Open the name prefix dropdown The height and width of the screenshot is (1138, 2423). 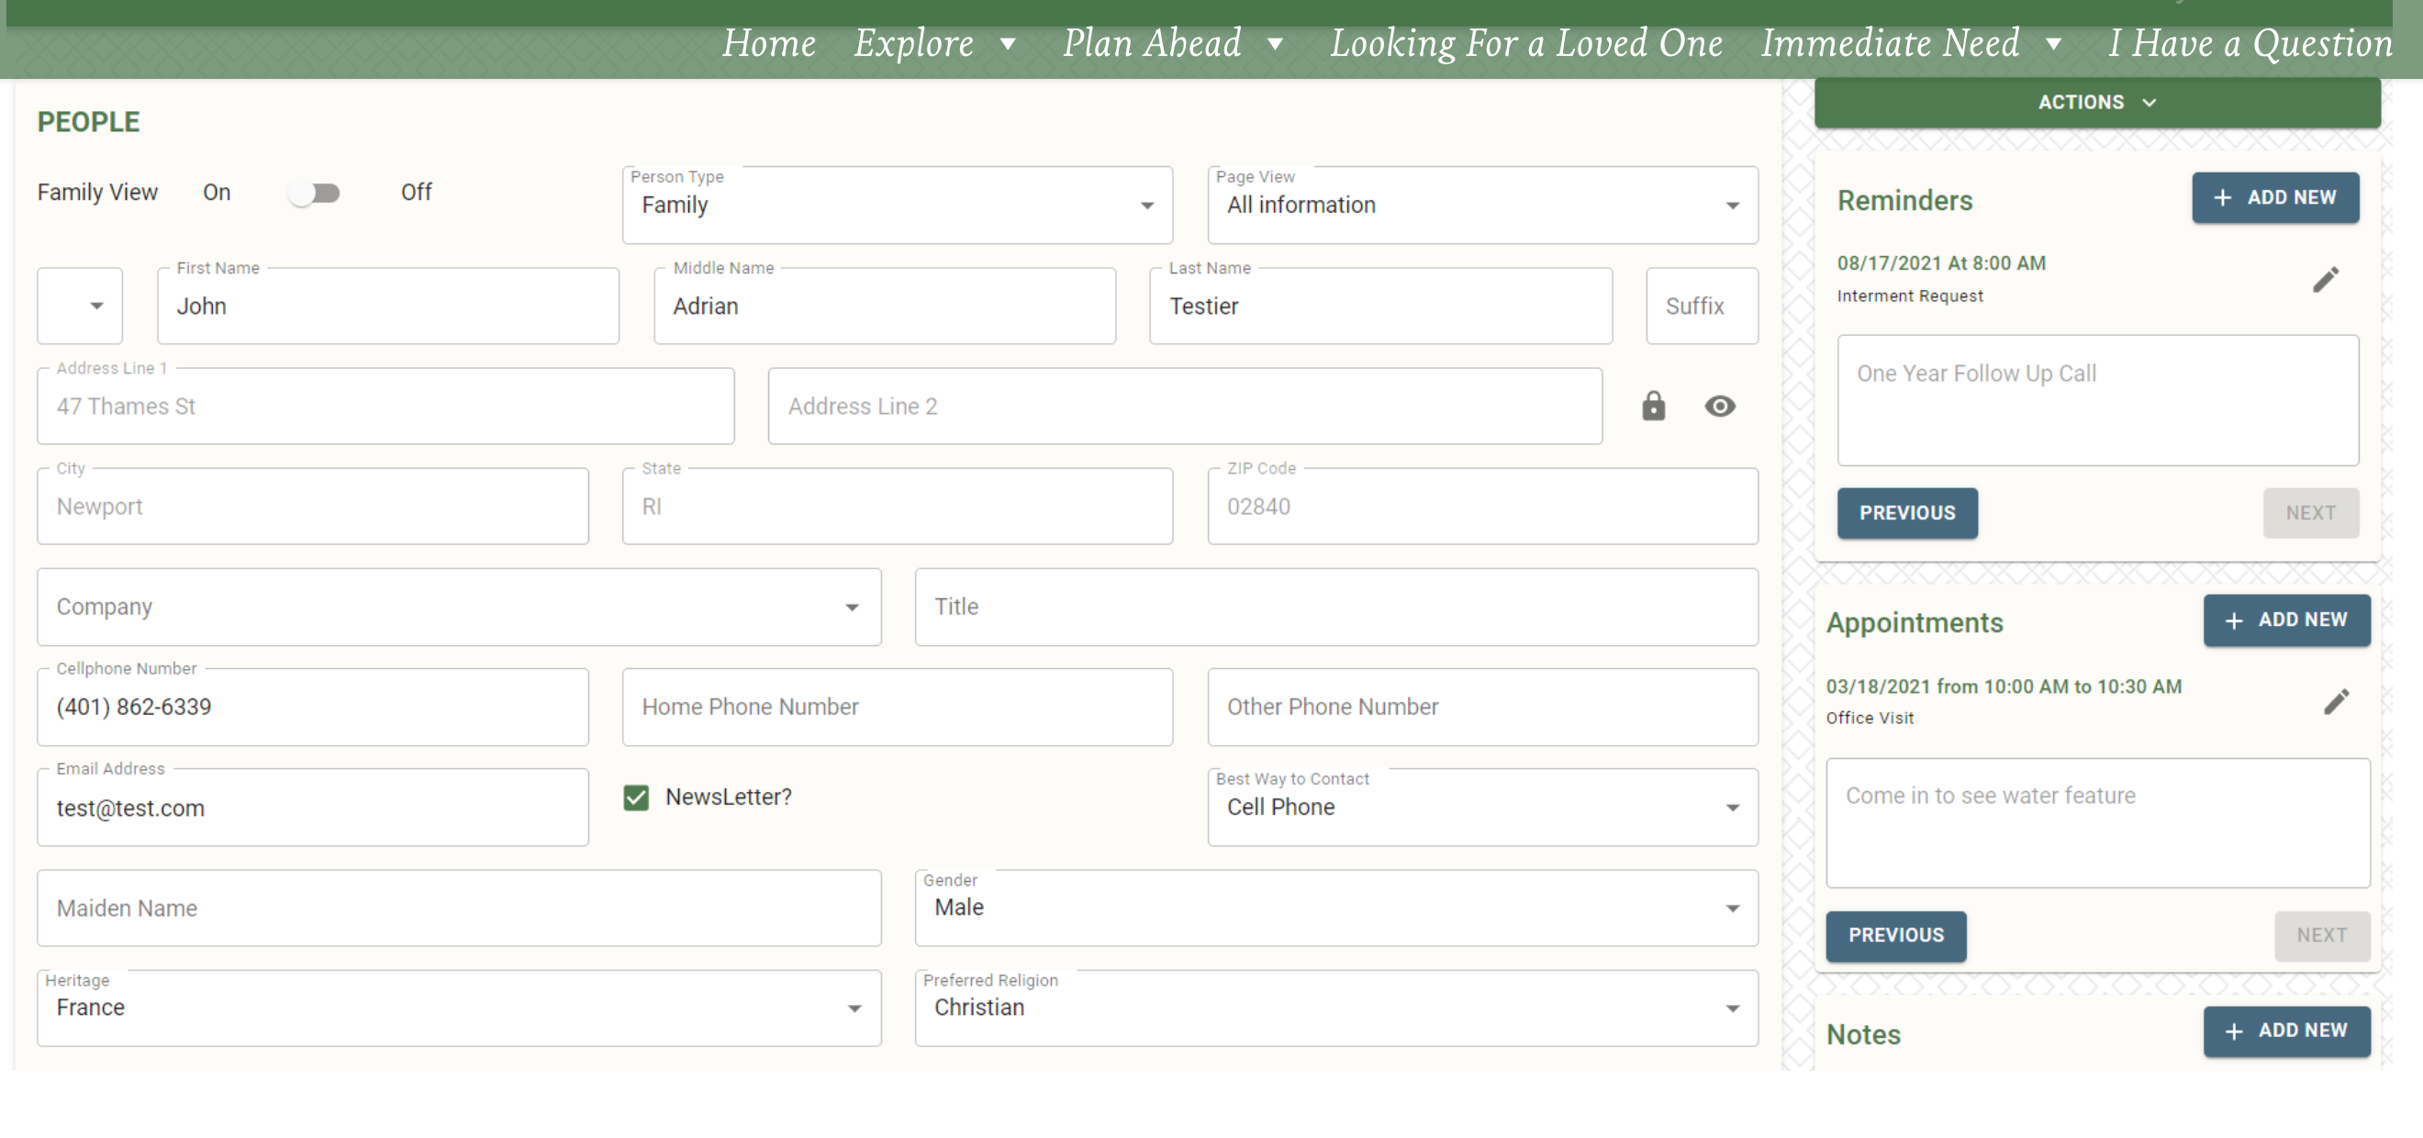tap(97, 306)
